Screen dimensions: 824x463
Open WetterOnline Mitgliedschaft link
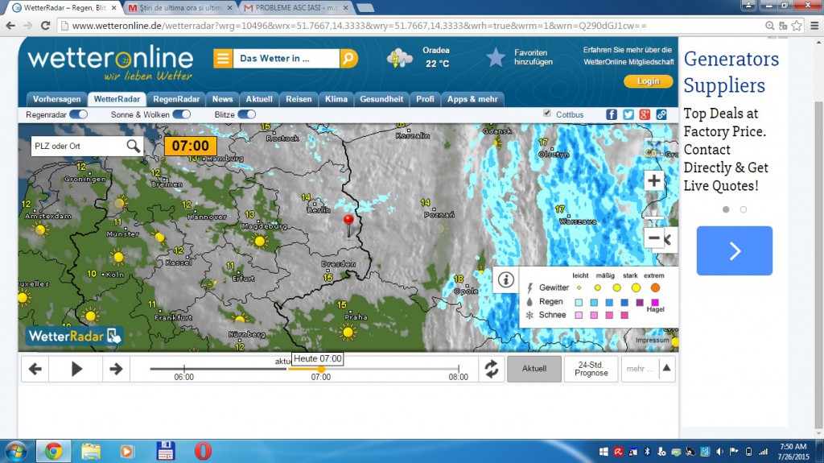(x=628, y=61)
